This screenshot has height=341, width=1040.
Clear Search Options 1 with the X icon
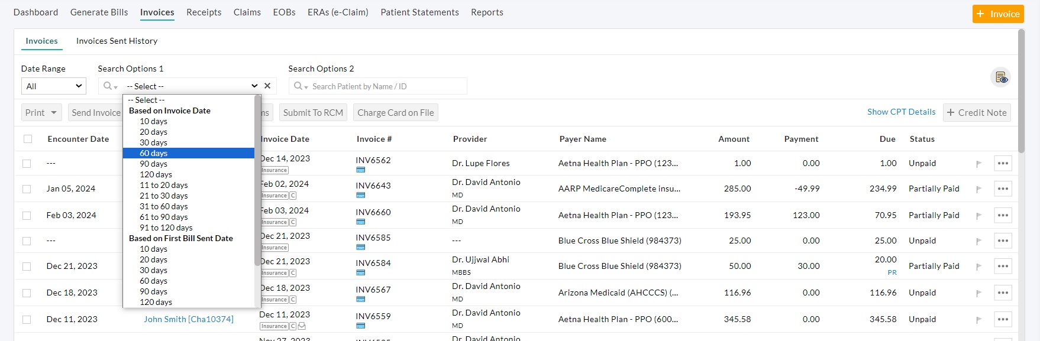pos(267,86)
